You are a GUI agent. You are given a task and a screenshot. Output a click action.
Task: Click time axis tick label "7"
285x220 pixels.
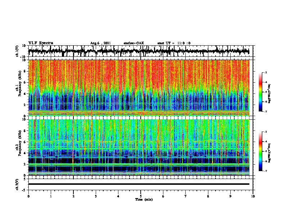tap(186, 196)
